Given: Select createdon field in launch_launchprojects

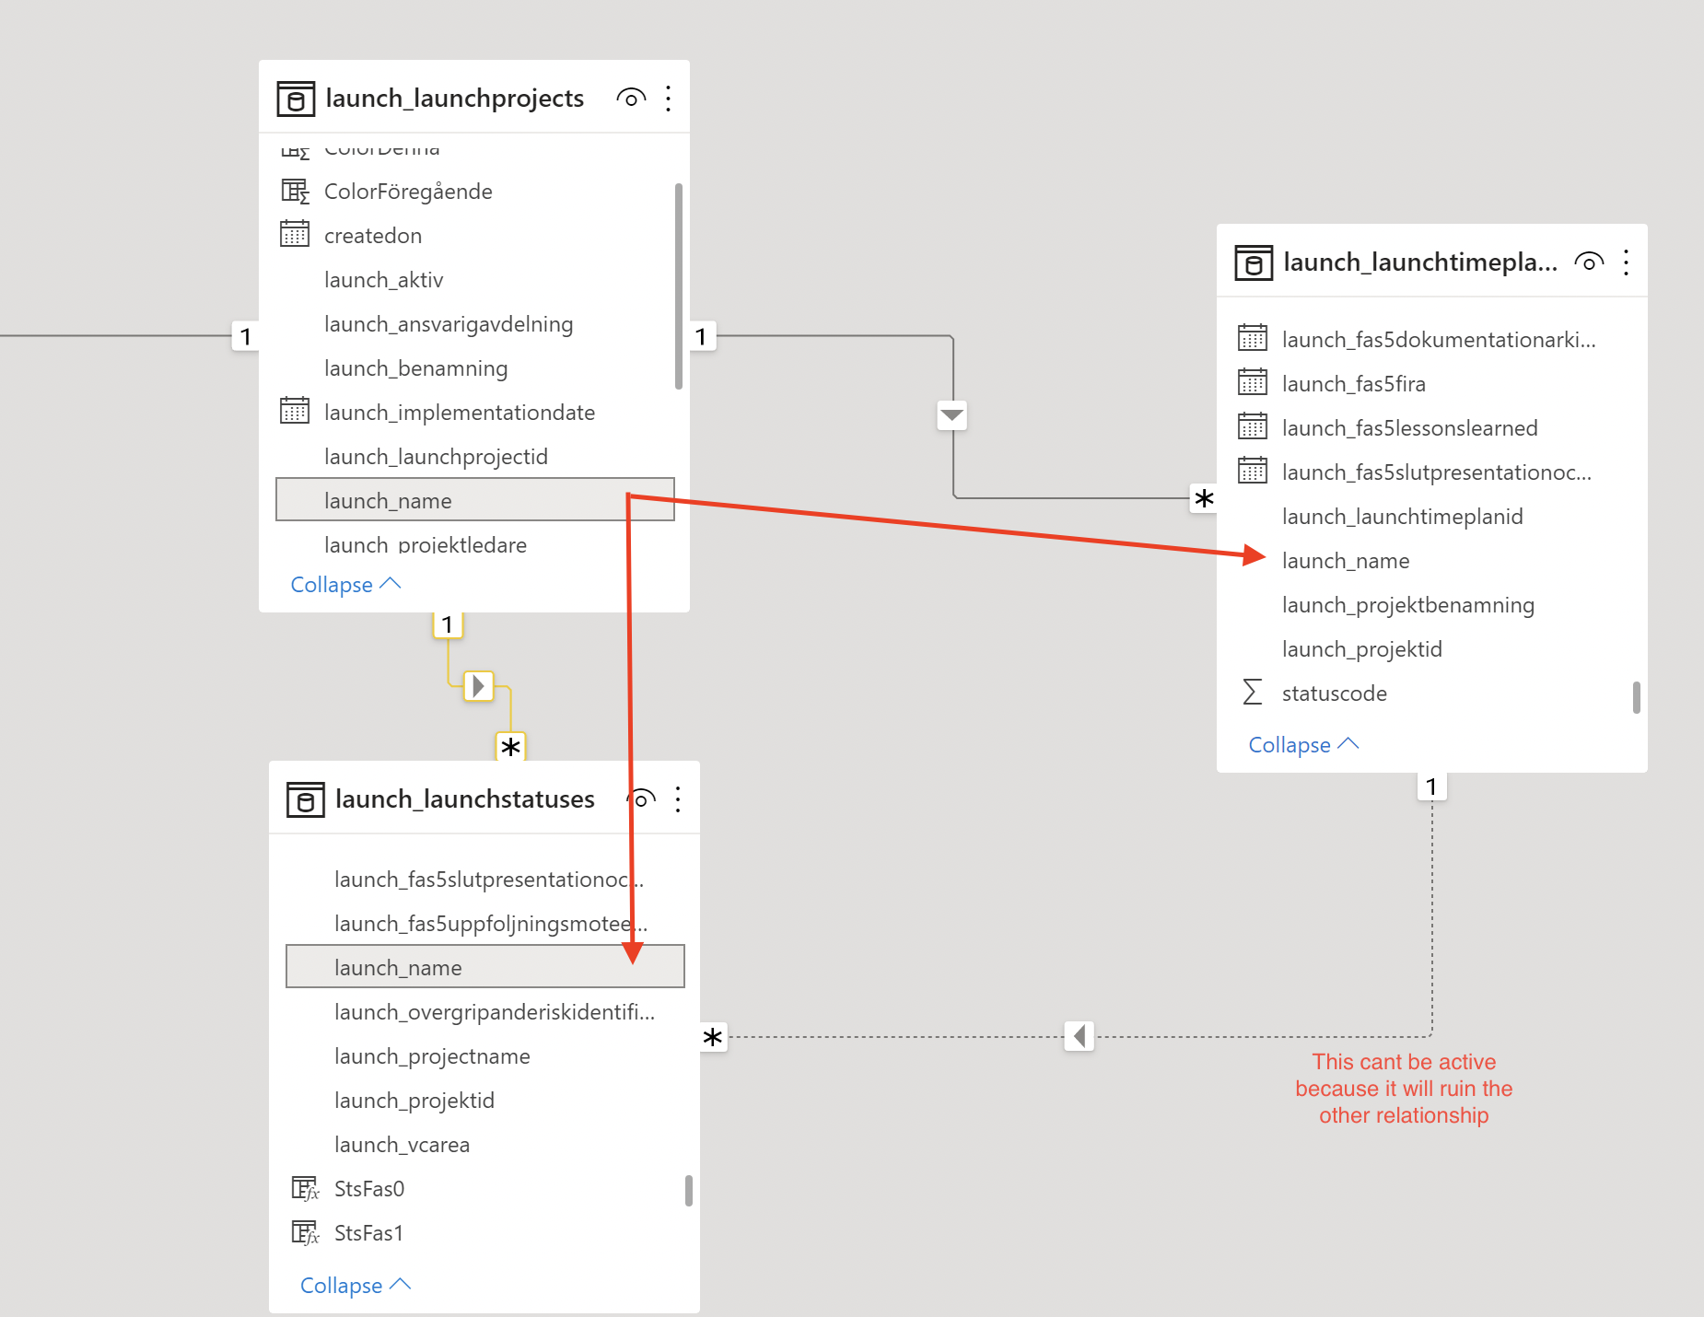Looking at the screenshot, I should [475, 236].
